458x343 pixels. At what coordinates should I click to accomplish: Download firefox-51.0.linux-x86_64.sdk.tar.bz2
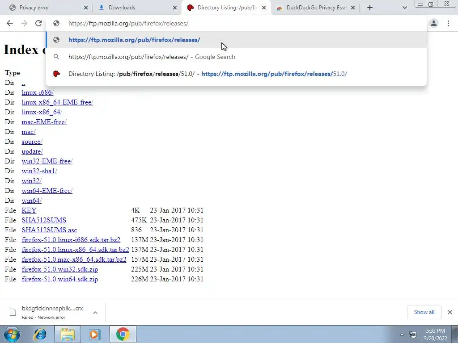(x=75, y=250)
